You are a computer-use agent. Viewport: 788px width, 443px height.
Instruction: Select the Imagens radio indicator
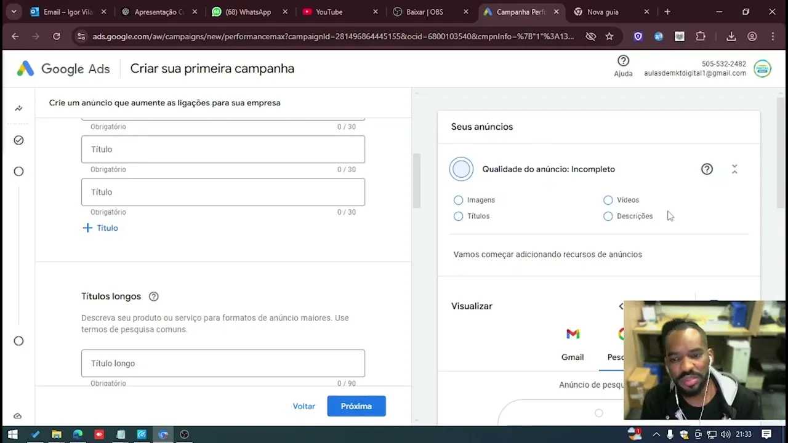point(458,200)
